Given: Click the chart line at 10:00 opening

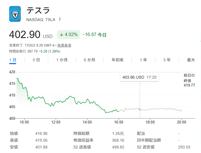Looking at the screenshot, I should (x=24, y=88).
